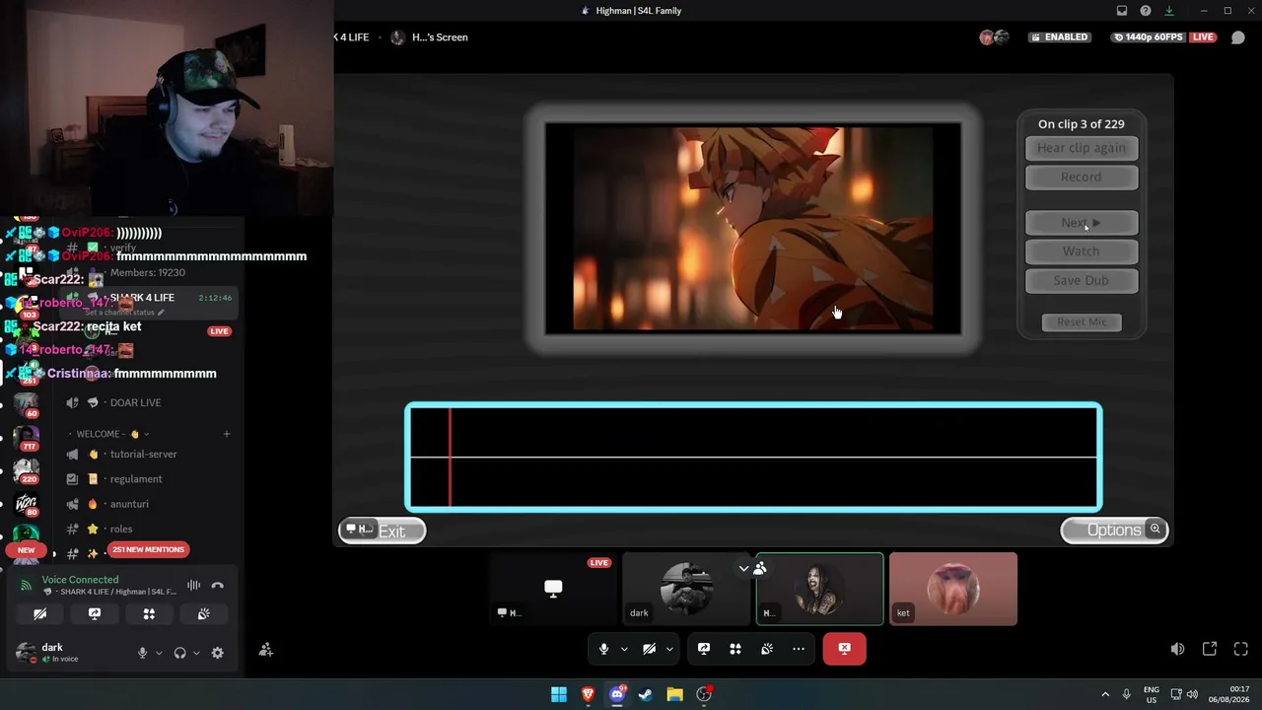The height and width of the screenshot is (710, 1262).
Task: Deafen with headphones icon in user panel
Action: click(x=179, y=653)
